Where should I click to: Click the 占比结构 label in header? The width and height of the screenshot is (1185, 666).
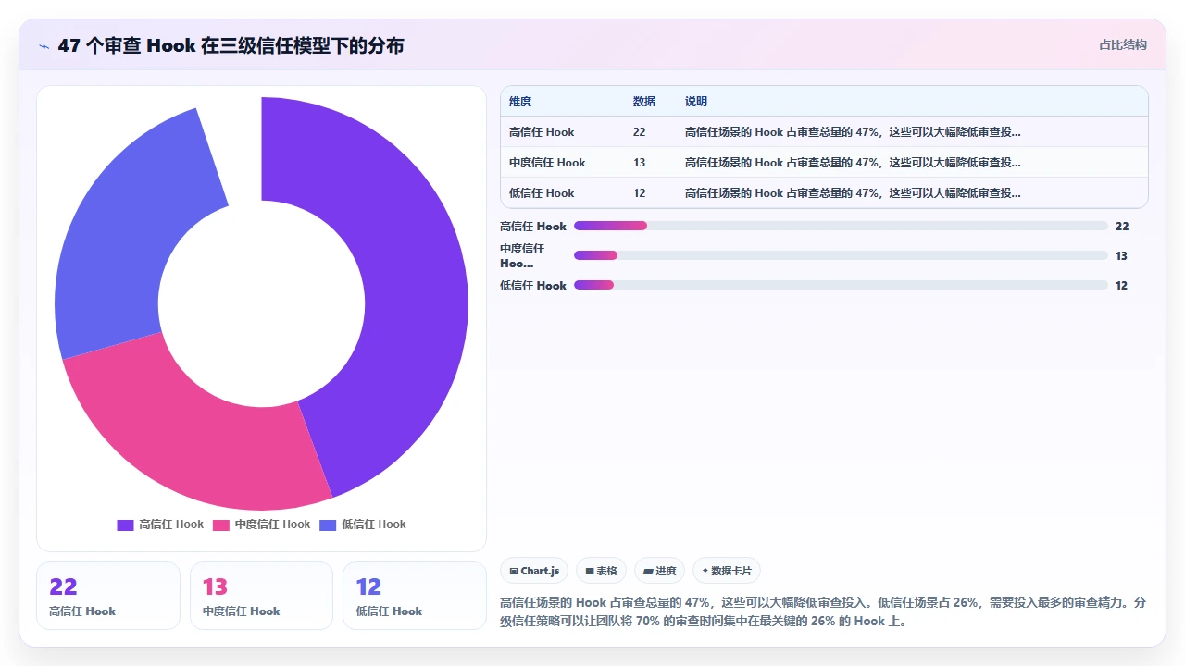pyautogui.click(x=1123, y=44)
